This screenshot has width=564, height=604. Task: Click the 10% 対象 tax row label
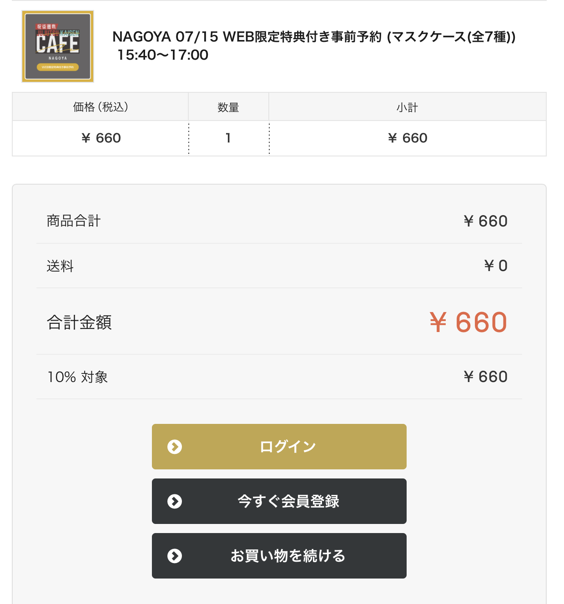(78, 377)
